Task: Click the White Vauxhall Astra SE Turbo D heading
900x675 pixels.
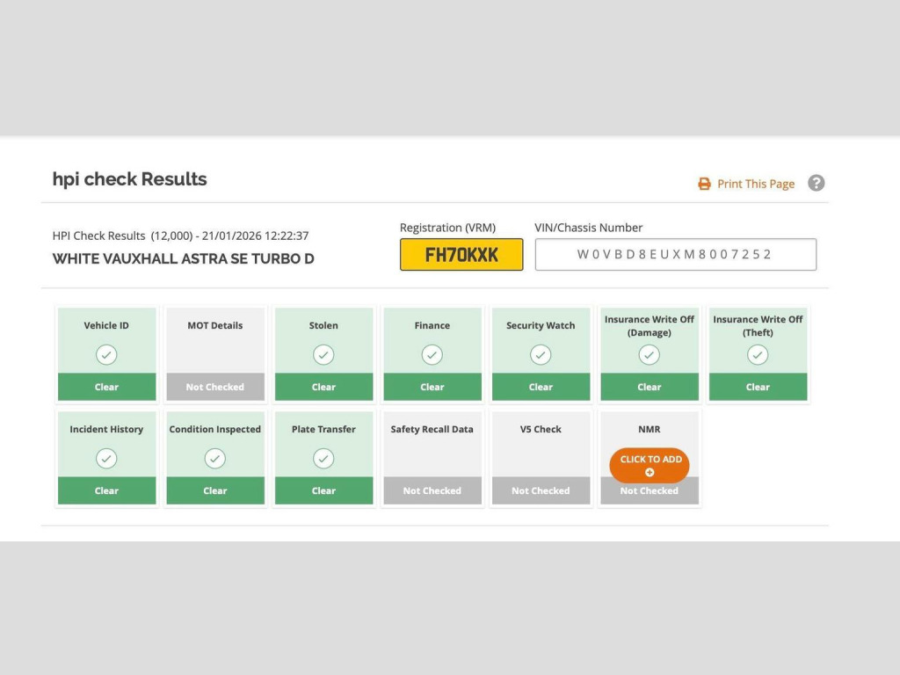Action: pyautogui.click(x=183, y=258)
